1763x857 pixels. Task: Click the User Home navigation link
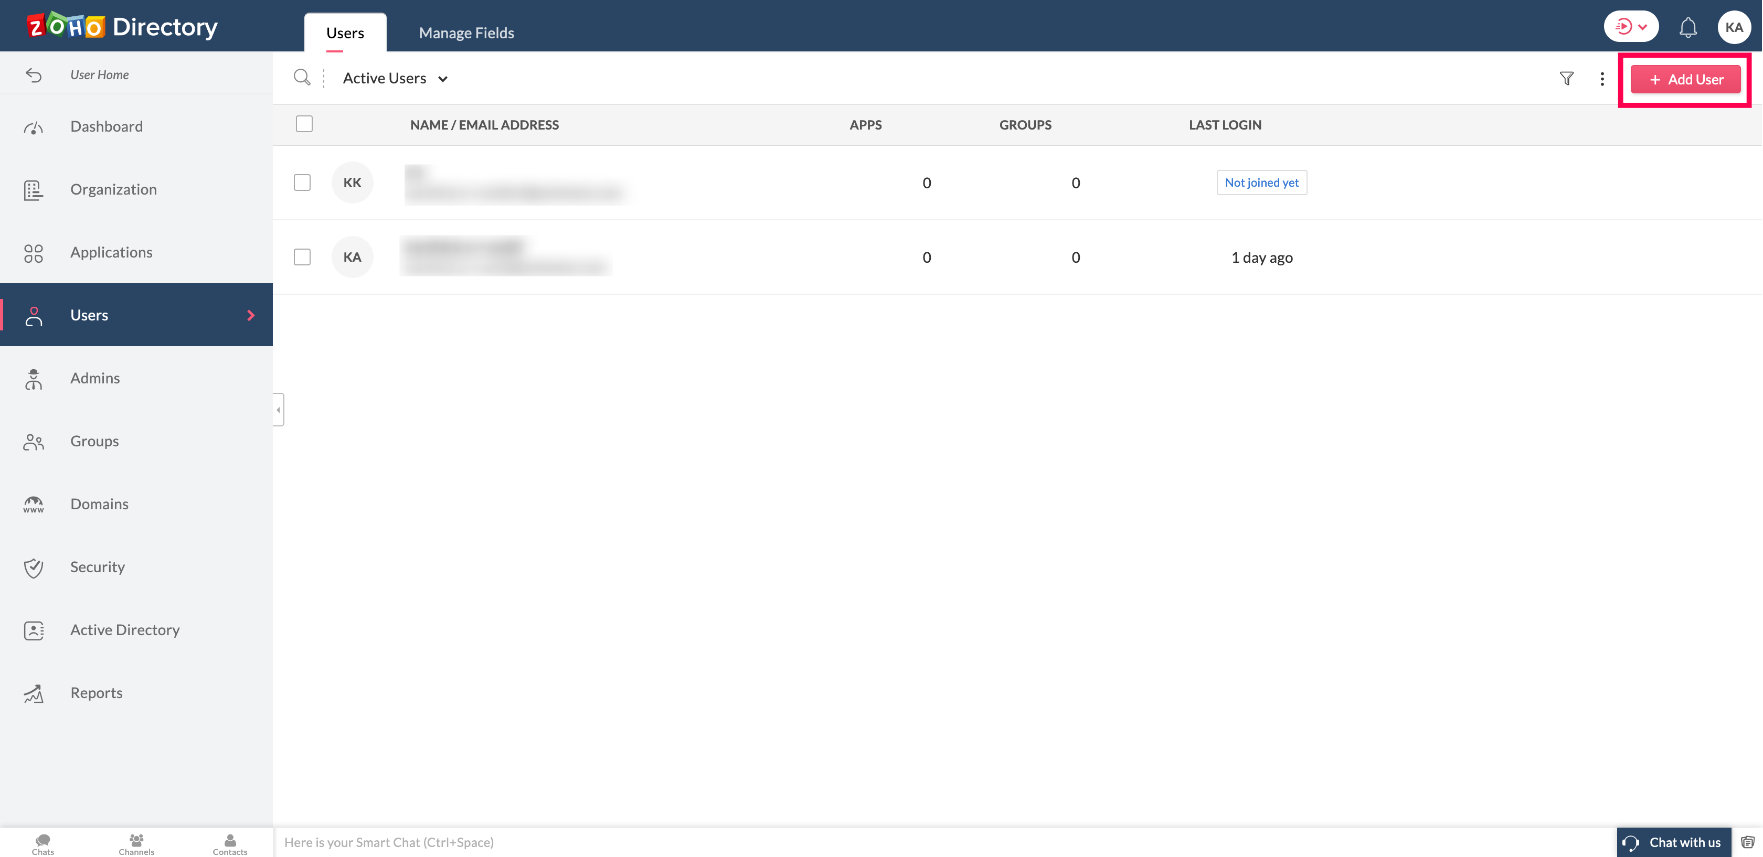coord(99,74)
